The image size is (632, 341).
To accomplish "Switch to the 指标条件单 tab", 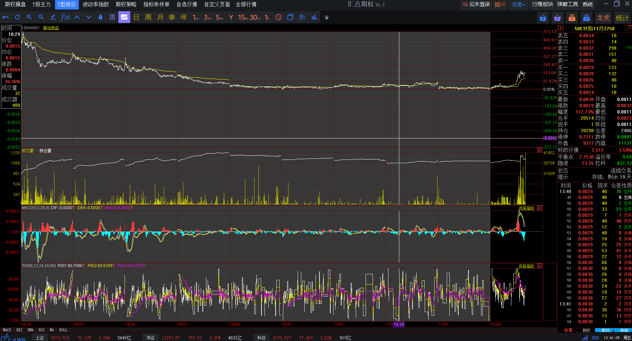I will click(x=156, y=4).
